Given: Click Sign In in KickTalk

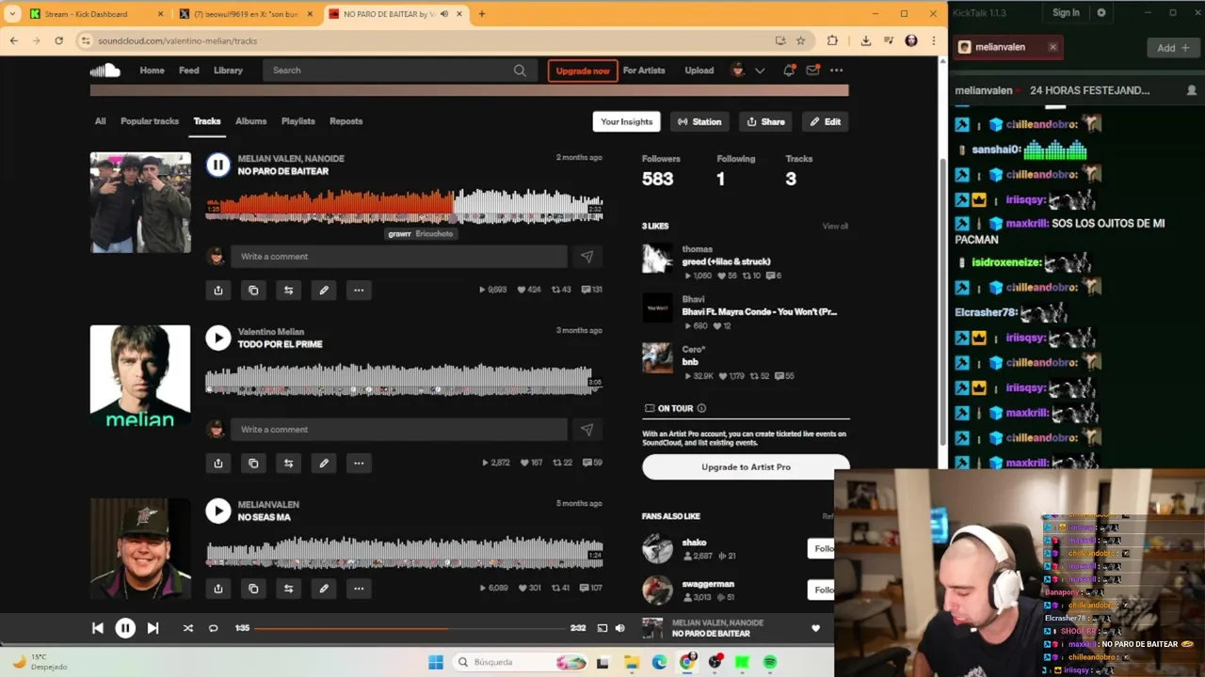Looking at the screenshot, I should click(1066, 13).
